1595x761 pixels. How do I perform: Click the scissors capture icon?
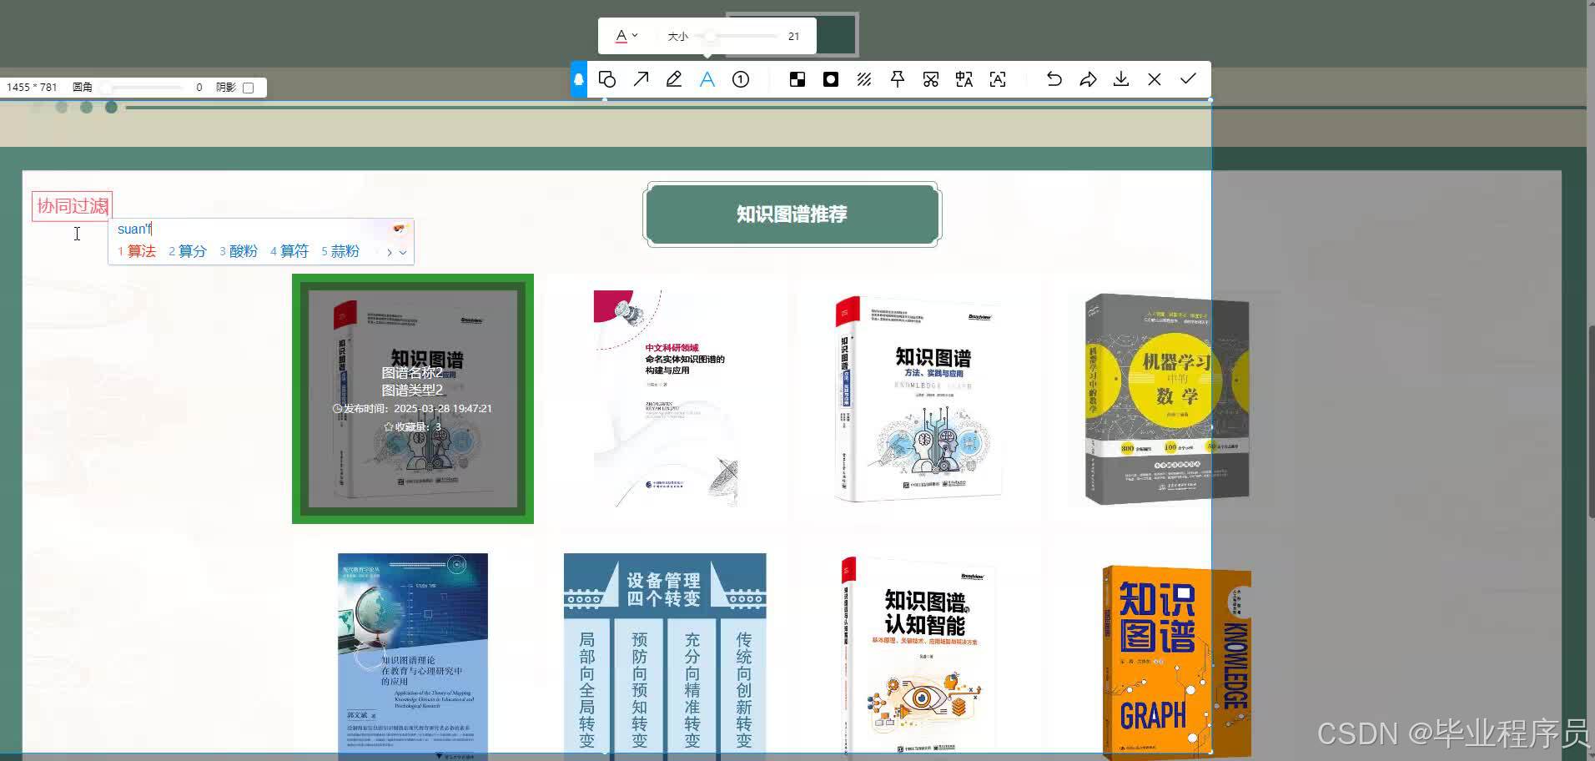(x=931, y=79)
